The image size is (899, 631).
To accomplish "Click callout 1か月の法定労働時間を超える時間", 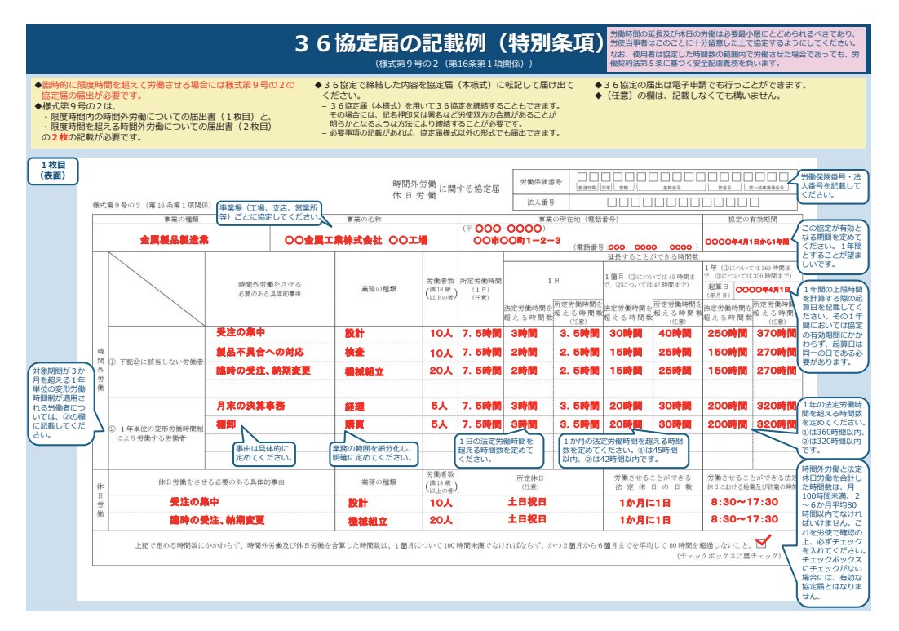I will (623, 451).
